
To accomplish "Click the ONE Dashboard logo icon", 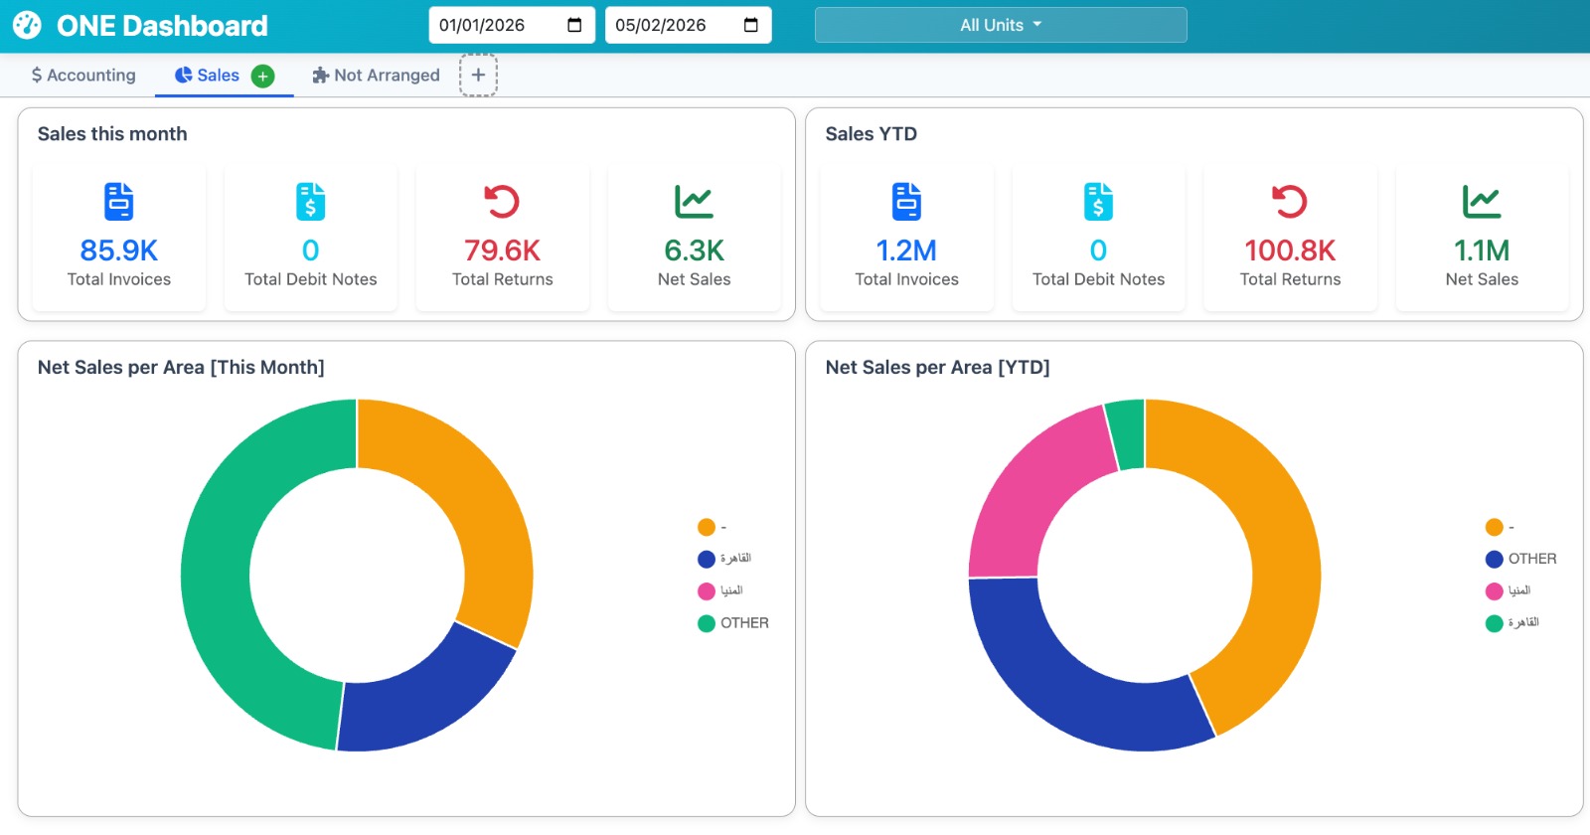I will pyautogui.click(x=27, y=25).
